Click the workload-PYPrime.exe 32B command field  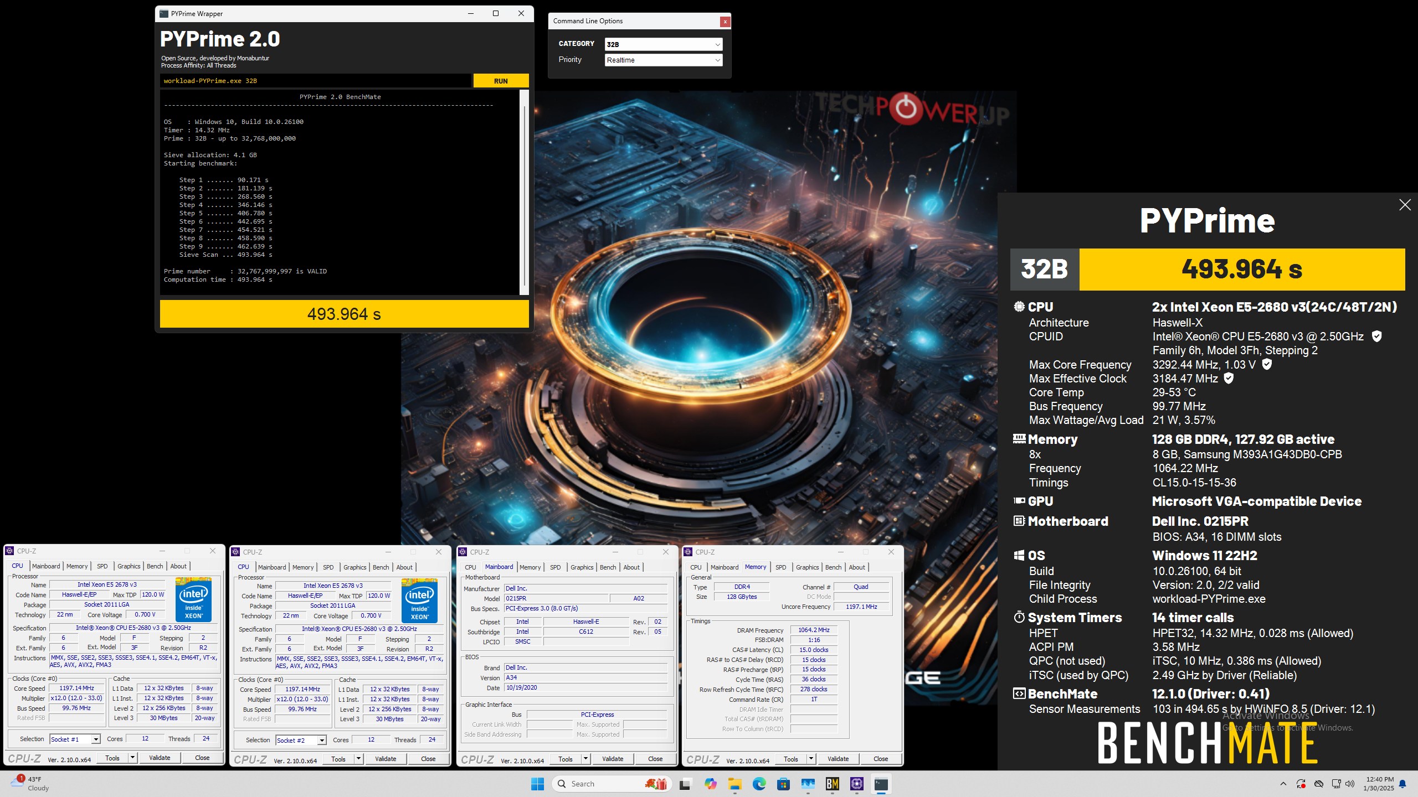316,81
